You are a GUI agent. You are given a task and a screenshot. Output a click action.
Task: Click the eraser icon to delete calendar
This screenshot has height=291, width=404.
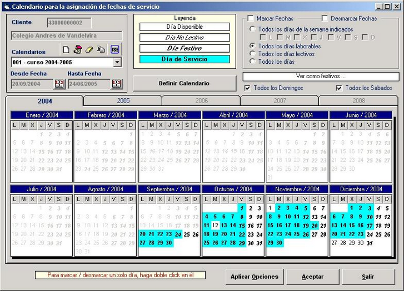click(89, 49)
